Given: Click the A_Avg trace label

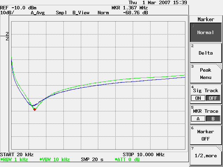Looking at the screenshot, I should [38, 13].
